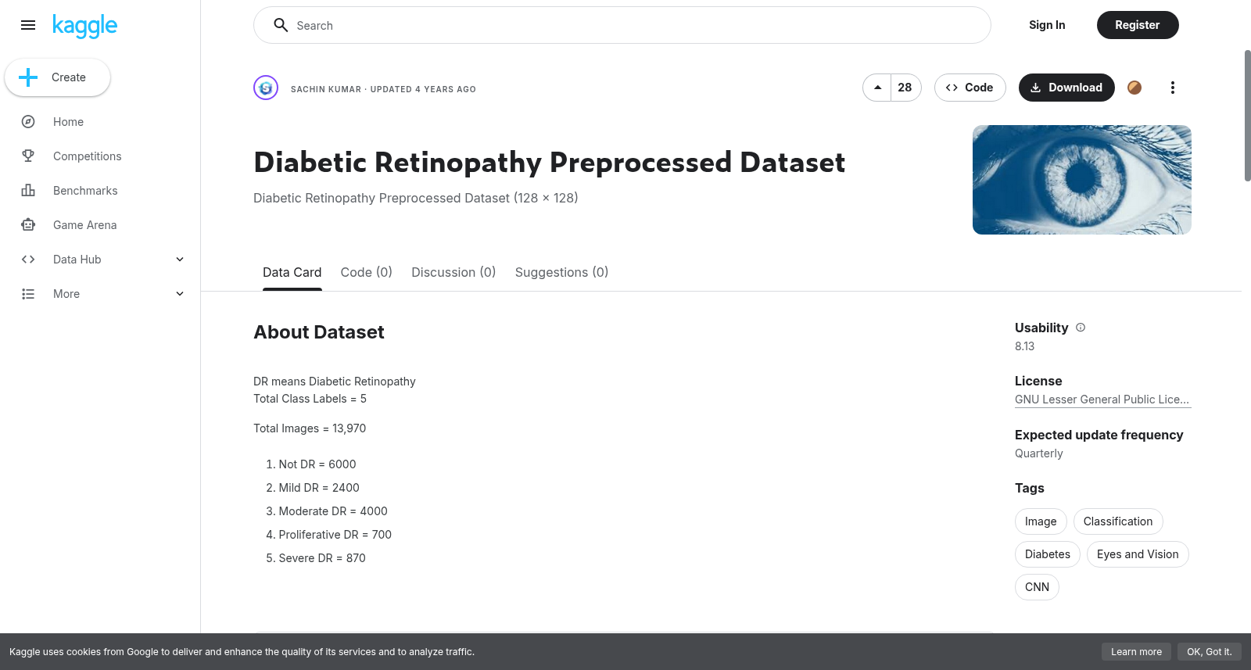Viewport: 1251px width, 670px height.
Task: Click the page vertical scrollbar
Action: coord(1247,116)
